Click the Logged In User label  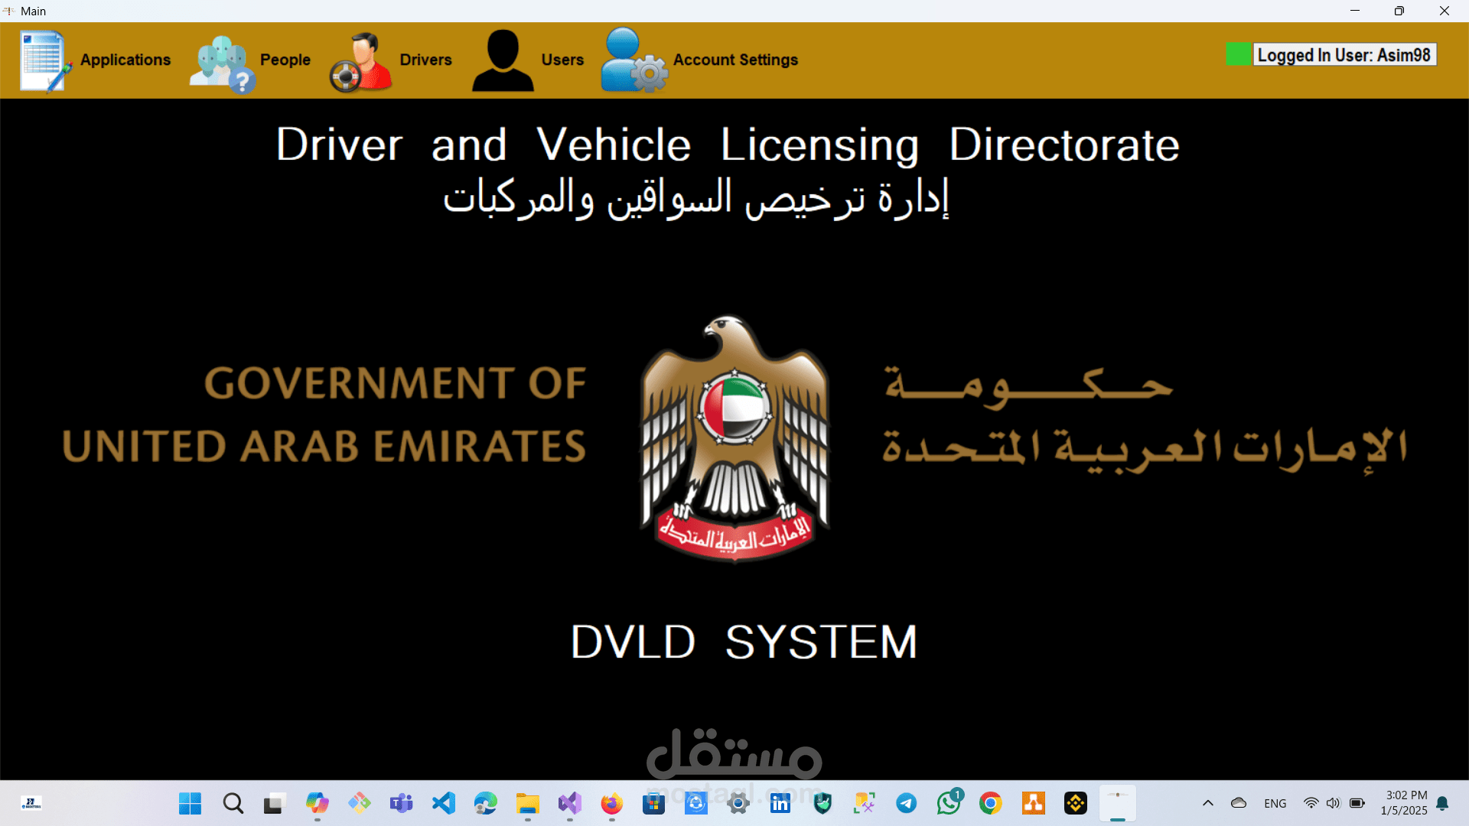[x=1344, y=55]
